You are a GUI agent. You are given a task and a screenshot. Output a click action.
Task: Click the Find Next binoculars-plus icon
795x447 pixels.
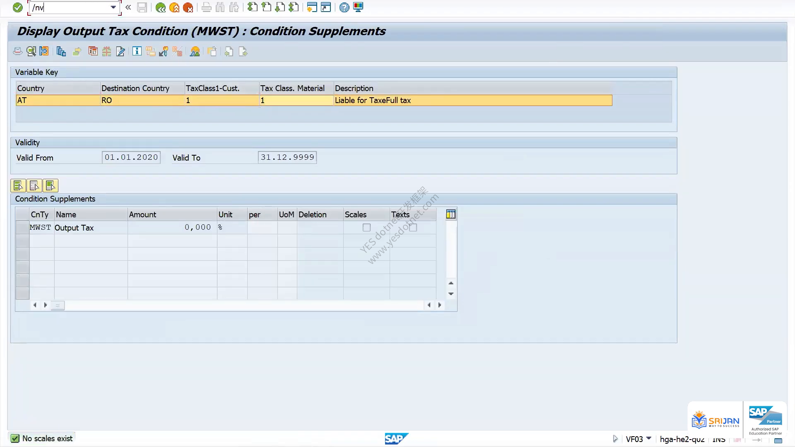coord(234,7)
